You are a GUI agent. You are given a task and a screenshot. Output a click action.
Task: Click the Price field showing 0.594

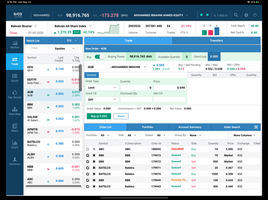[170, 88]
